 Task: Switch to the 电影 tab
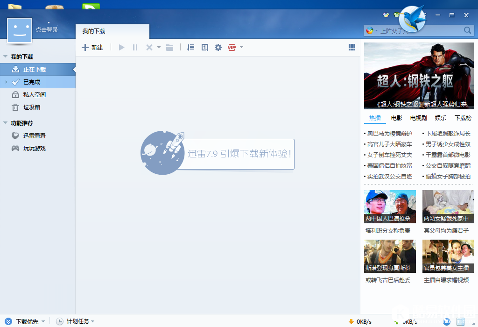tap(396, 118)
